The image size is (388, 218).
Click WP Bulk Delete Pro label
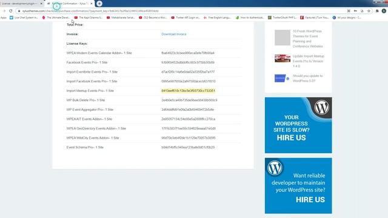coord(85,100)
